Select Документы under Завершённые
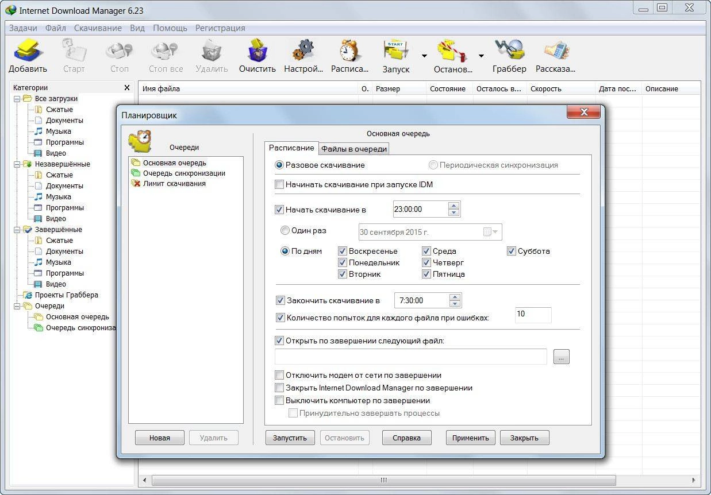 (64, 252)
